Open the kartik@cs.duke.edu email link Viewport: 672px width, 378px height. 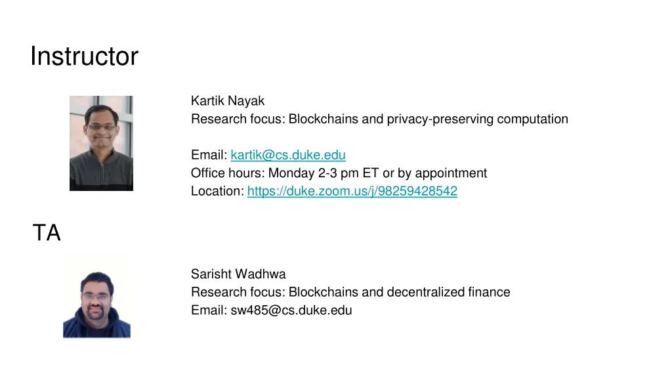(288, 155)
